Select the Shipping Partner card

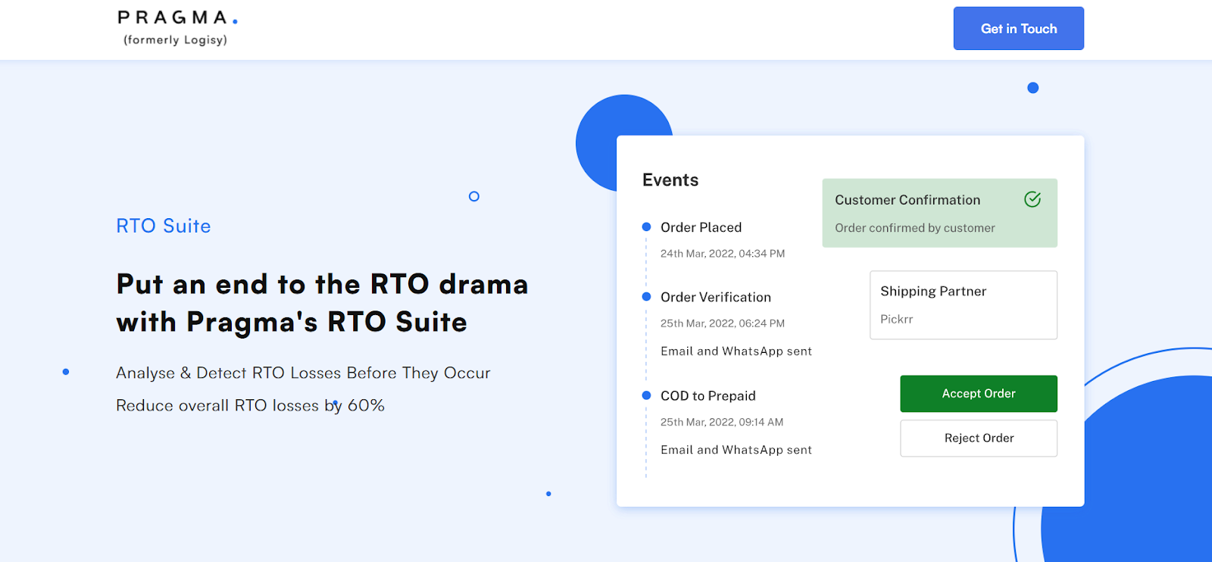(x=964, y=305)
